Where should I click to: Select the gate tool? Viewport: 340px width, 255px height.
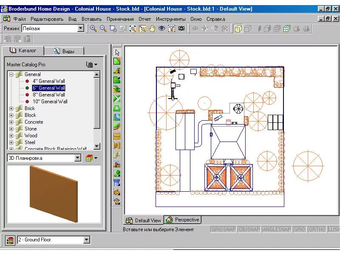[117, 145]
